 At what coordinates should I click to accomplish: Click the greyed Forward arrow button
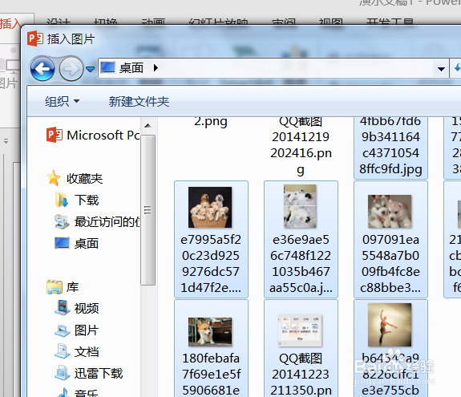click(71, 68)
